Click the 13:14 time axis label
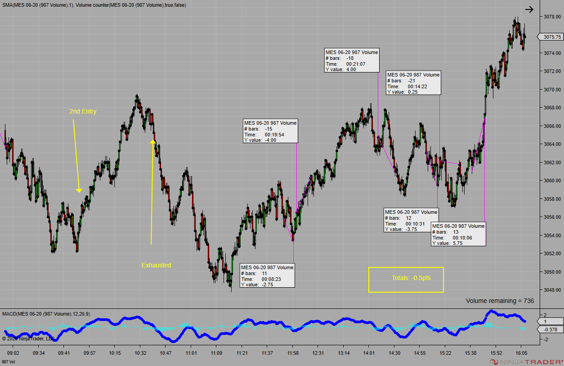The width and height of the screenshot is (564, 366). 344,353
